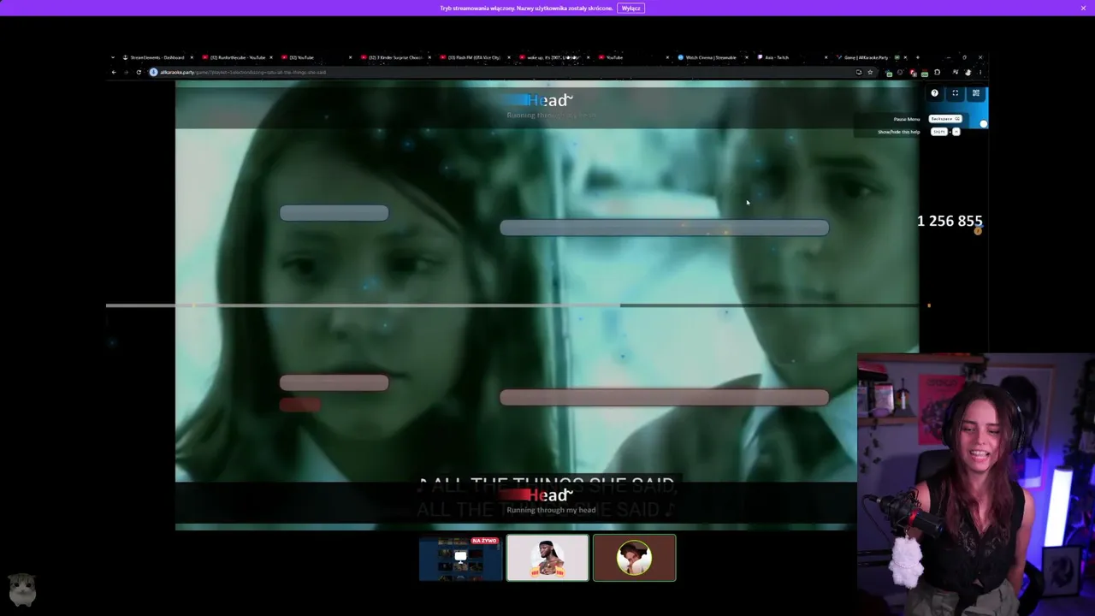Switch to the Flash FM (GTA Vice City) tab
This screenshot has height=616, width=1095.
pos(474,57)
